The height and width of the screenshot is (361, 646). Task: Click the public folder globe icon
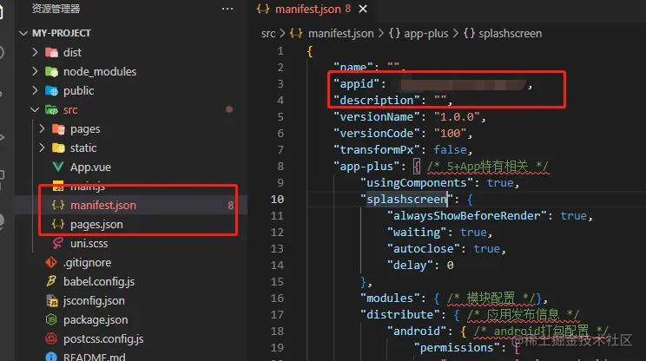tap(51, 90)
